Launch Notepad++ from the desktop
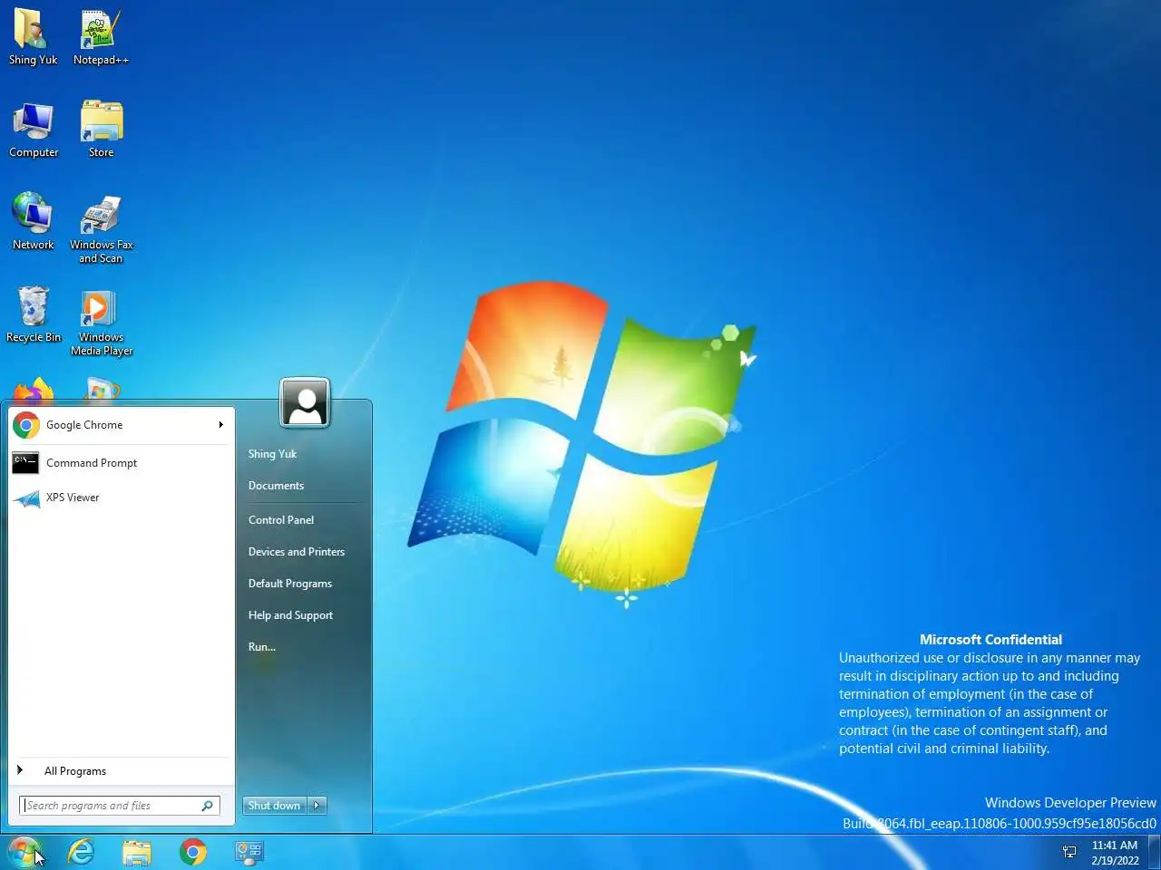 101,37
